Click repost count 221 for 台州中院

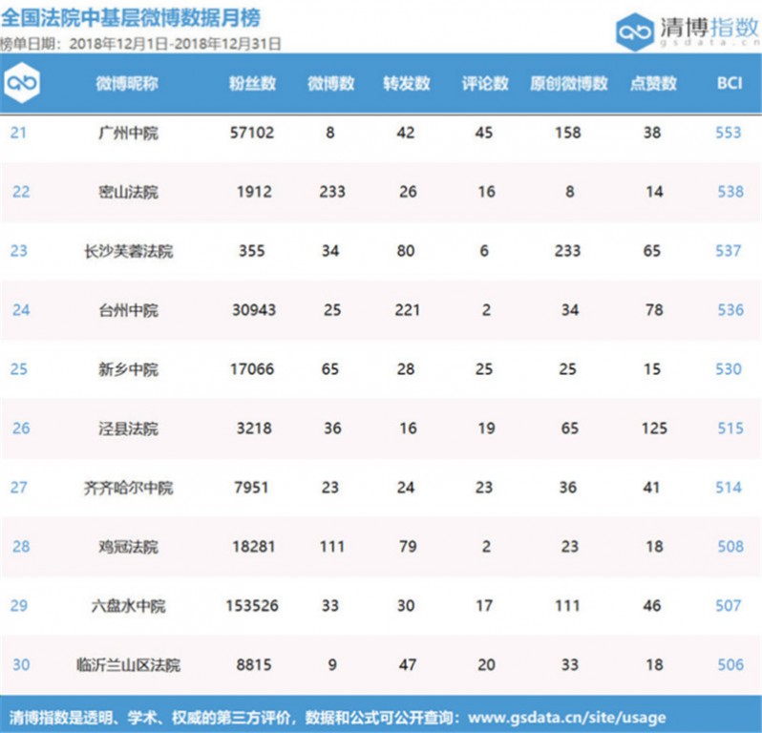(407, 310)
